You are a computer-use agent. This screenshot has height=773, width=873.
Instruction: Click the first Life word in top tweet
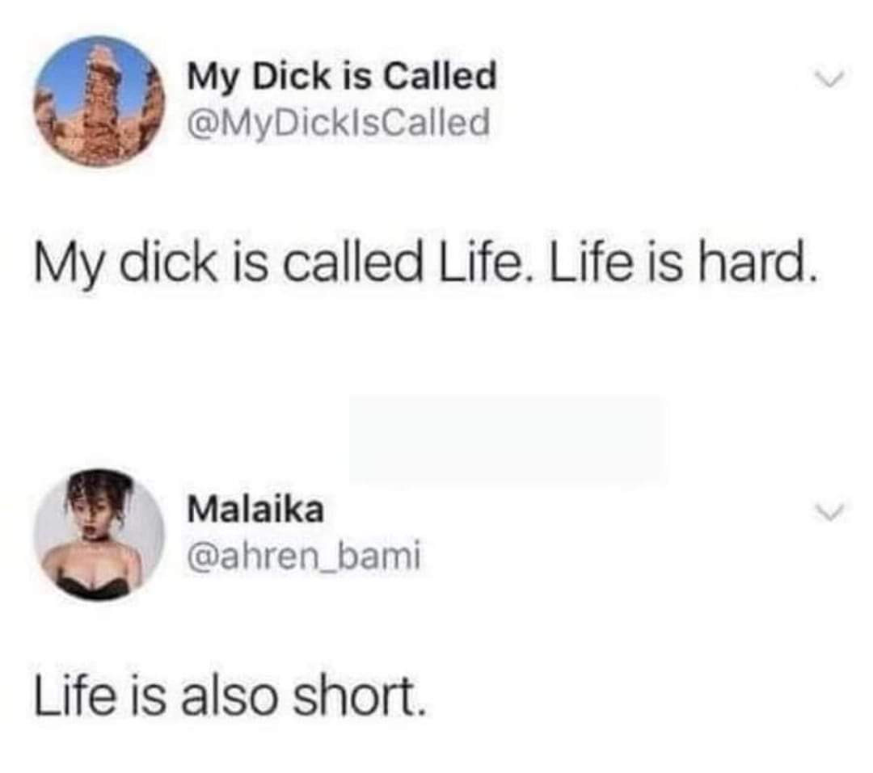point(482,262)
